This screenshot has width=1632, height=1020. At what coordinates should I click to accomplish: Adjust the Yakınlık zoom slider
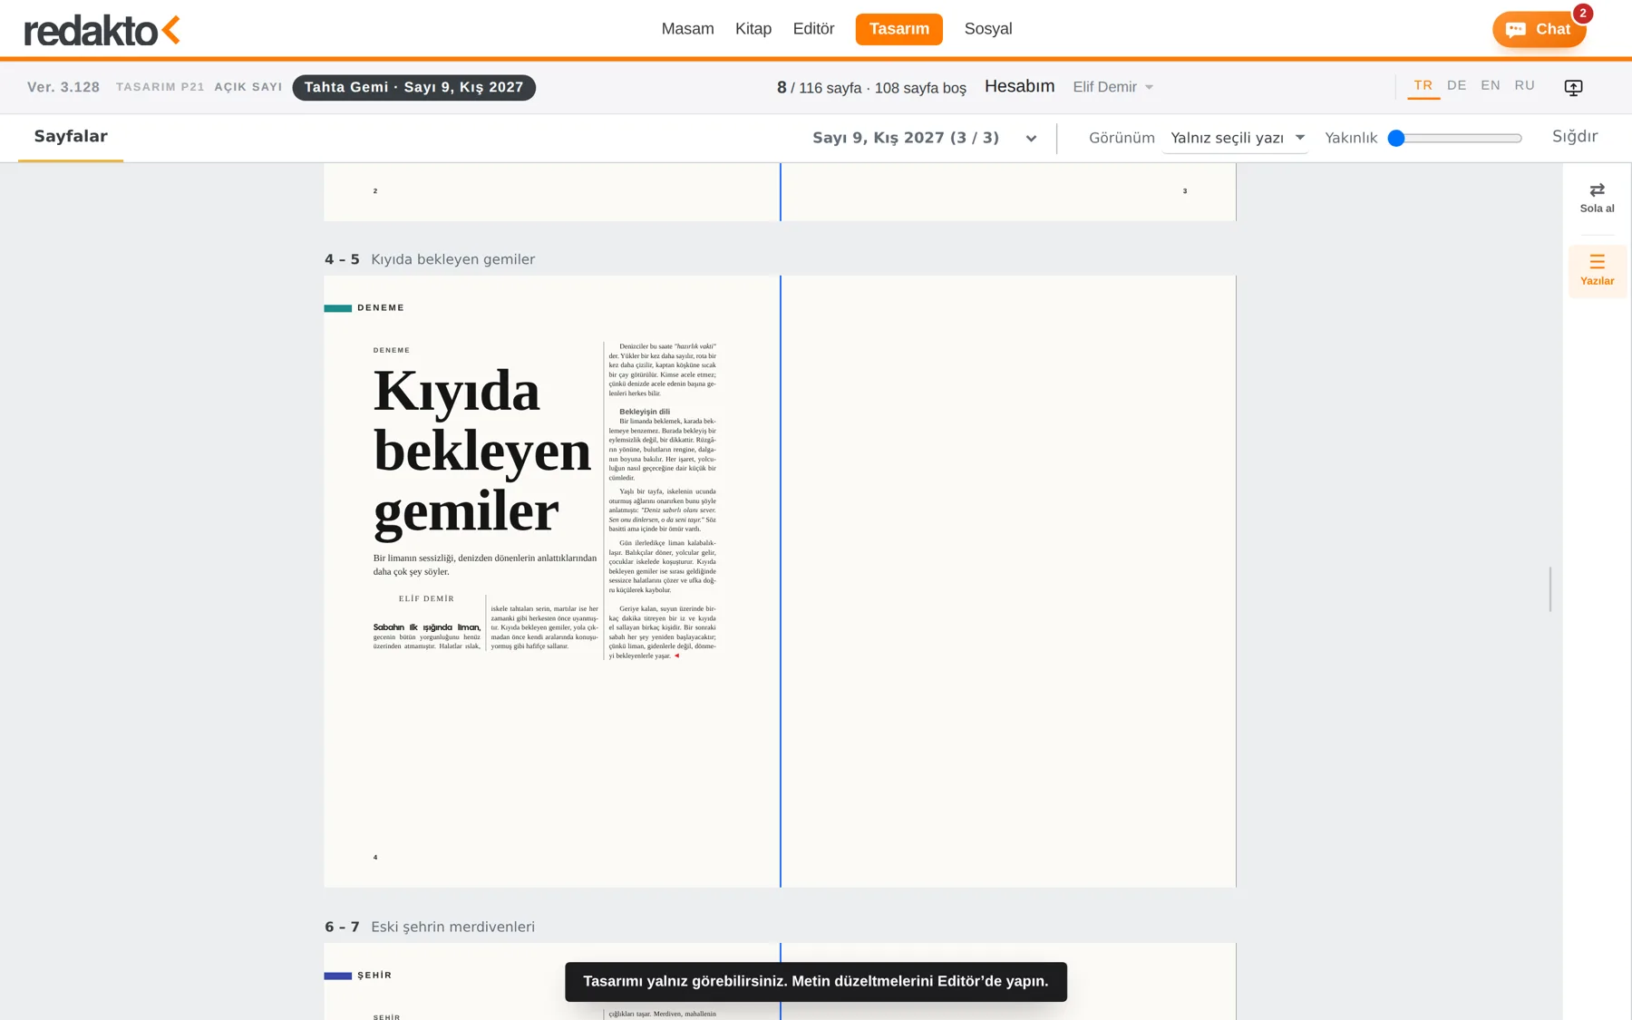pos(1454,138)
